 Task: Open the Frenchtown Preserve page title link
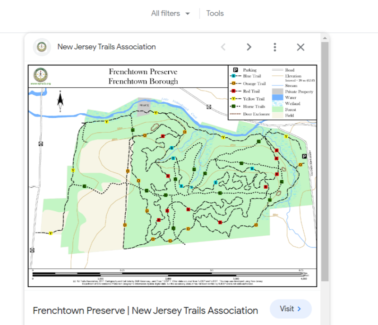pyautogui.click(x=145, y=310)
